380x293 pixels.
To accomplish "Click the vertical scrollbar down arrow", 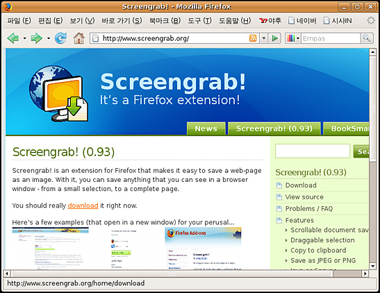I will [x=372, y=266].
